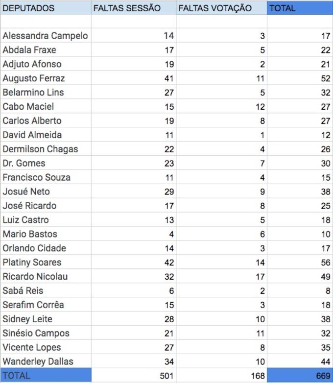Image resolution: width=333 pixels, height=383 pixels.
Task: Select Josué Neto session absences cell 29
Action: (x=133, y=191)
